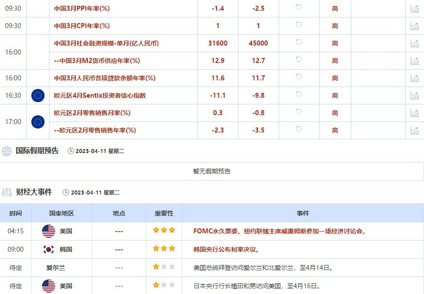Viewport: 424px width, 294px height.
Task: Click 高 importance in 中国3月CPI row
Action: click(335, 26)
